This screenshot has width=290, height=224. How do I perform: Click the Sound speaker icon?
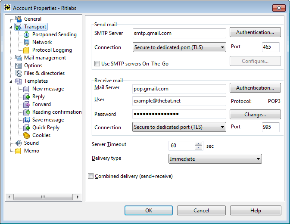coord(18,143)
